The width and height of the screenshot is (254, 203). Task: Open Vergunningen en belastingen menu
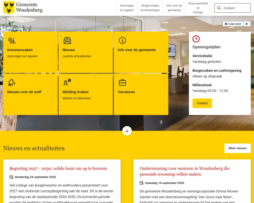pyautogui.click(x=150, y=8)
